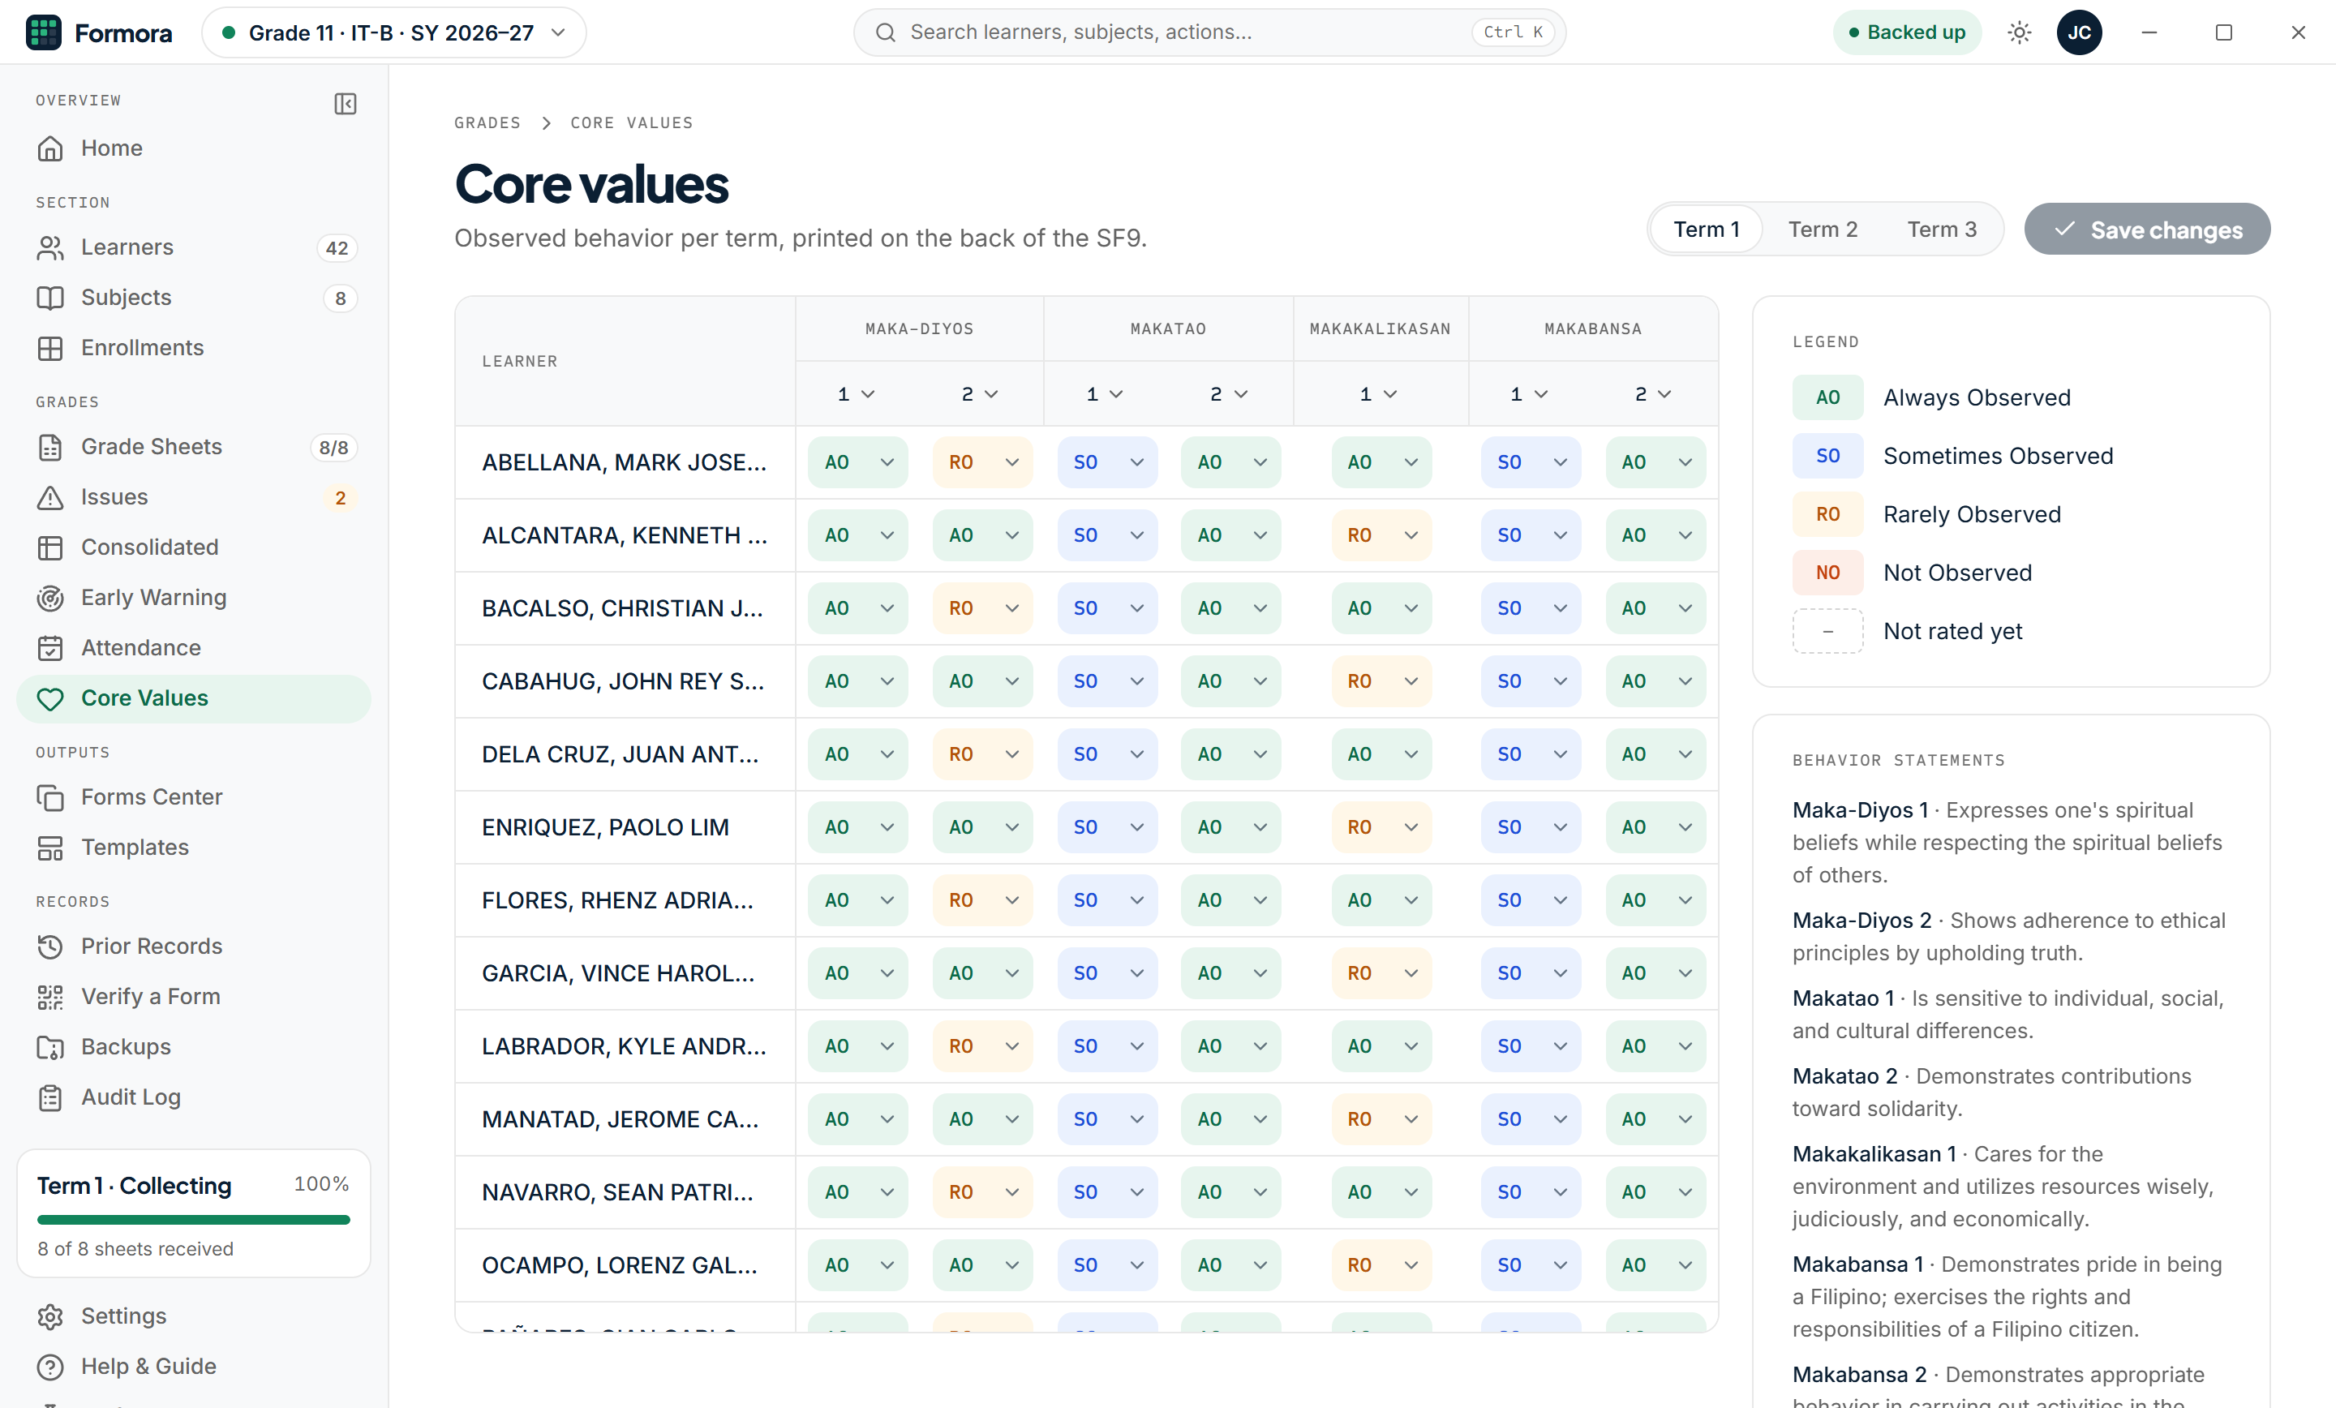The width and height of the screenshot is (2336, 1408).
Task: Open Issues warning triangle icon
Action: (x=50, y=497)
